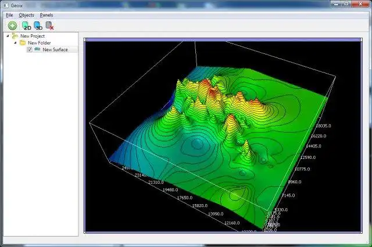372x247 pixels.
Task: Click the New Project icon in tree
Action: (15, 36)
